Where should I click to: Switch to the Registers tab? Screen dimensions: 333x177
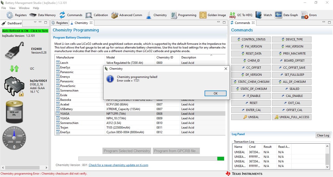[x=60, y=23]
